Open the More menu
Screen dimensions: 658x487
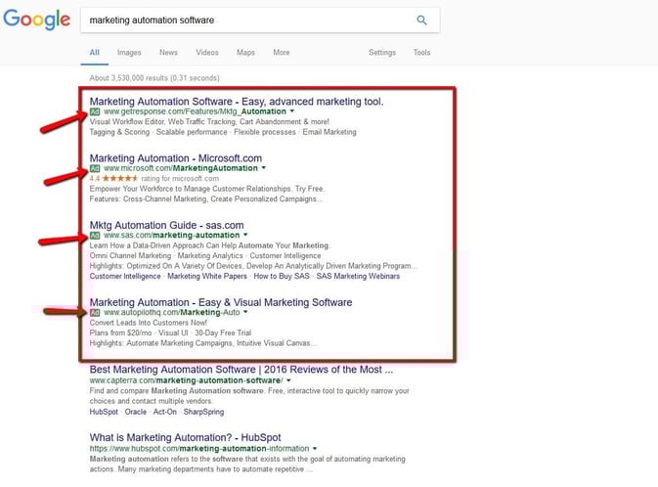pyautogui.click(x=282, y=53)
